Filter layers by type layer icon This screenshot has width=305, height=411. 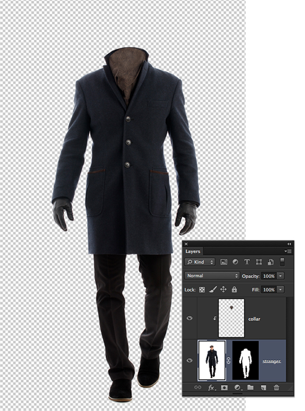click(247, 262)
